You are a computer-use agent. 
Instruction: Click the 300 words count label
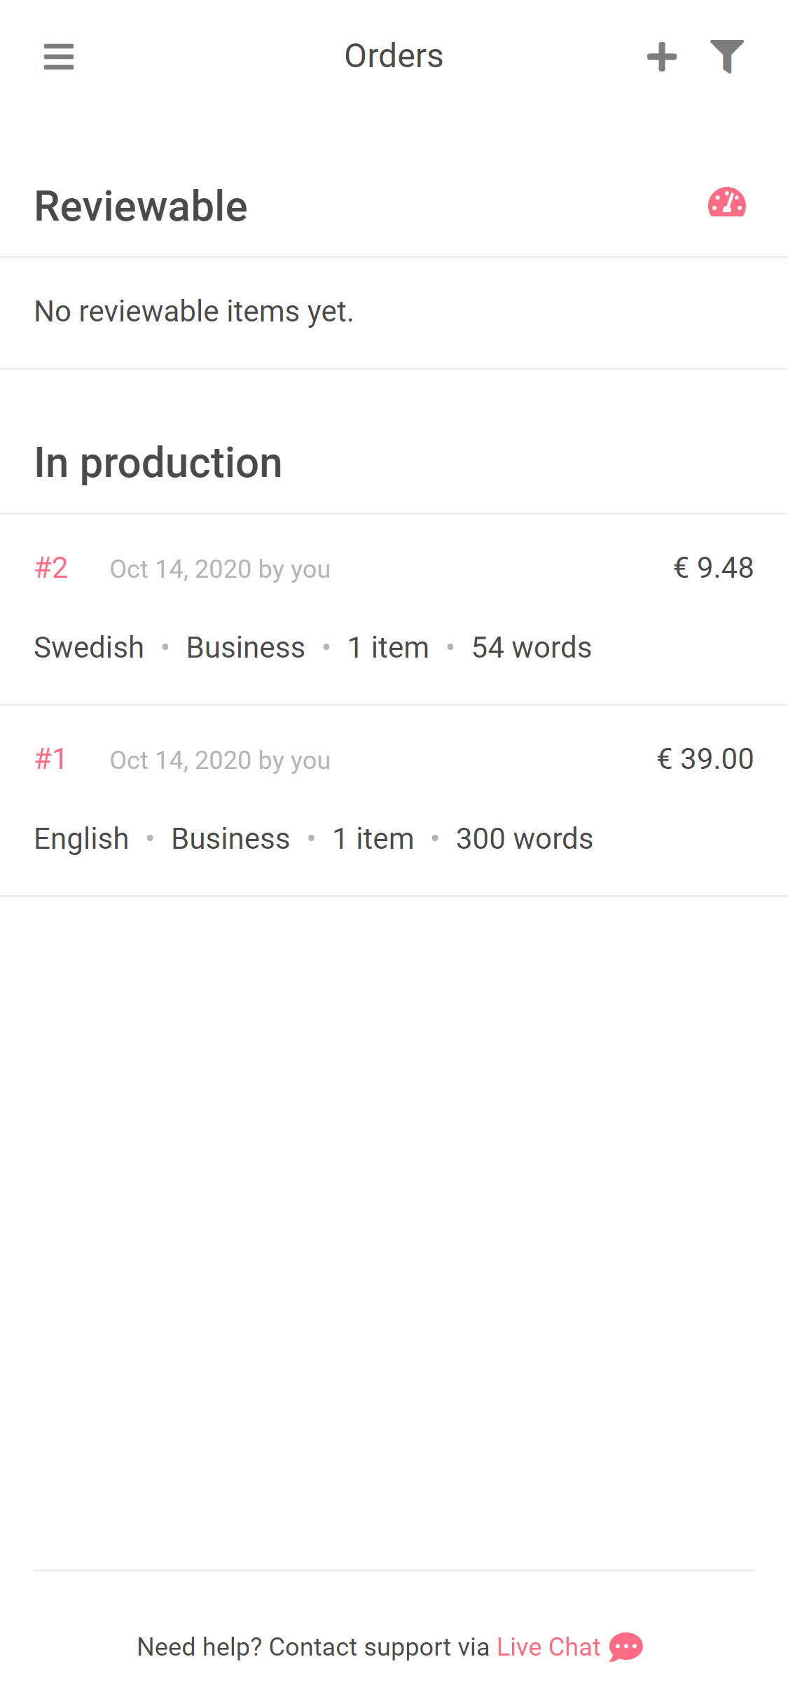pos(525,839)
